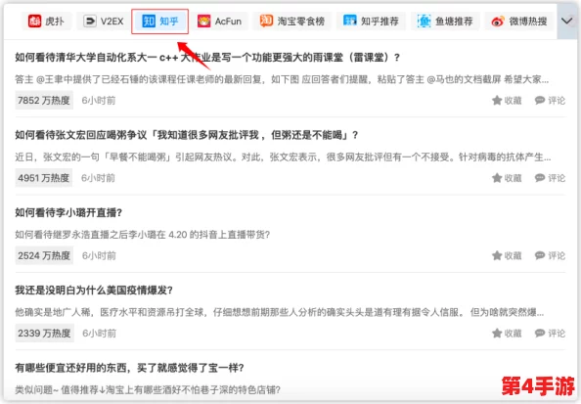
Task: Click 6小时前 timestamp beside 7852 万热度
Action: (x=99, y=101)
